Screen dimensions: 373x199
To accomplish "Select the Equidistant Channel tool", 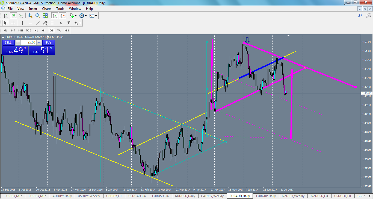I will click(45, 23).
